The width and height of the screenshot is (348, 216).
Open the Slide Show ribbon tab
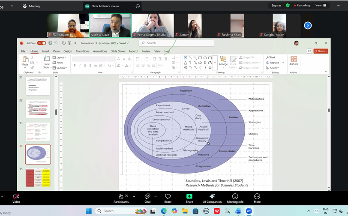tap(118, 51)
